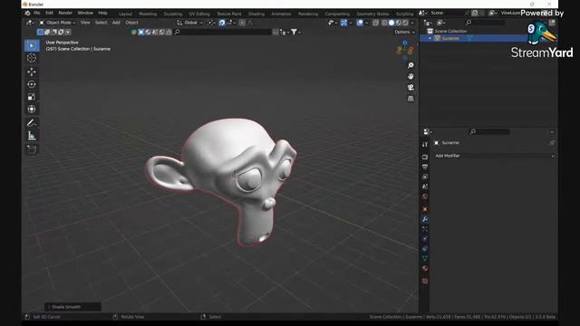The width and height of the screenshot is (580, 326).
Task: Open the 3D viewport editor type dropdown
Action: (x=30, y=23)
